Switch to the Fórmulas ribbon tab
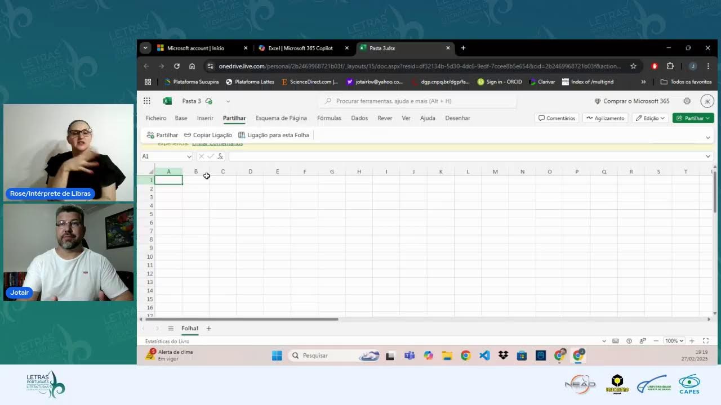 (329, 118)
